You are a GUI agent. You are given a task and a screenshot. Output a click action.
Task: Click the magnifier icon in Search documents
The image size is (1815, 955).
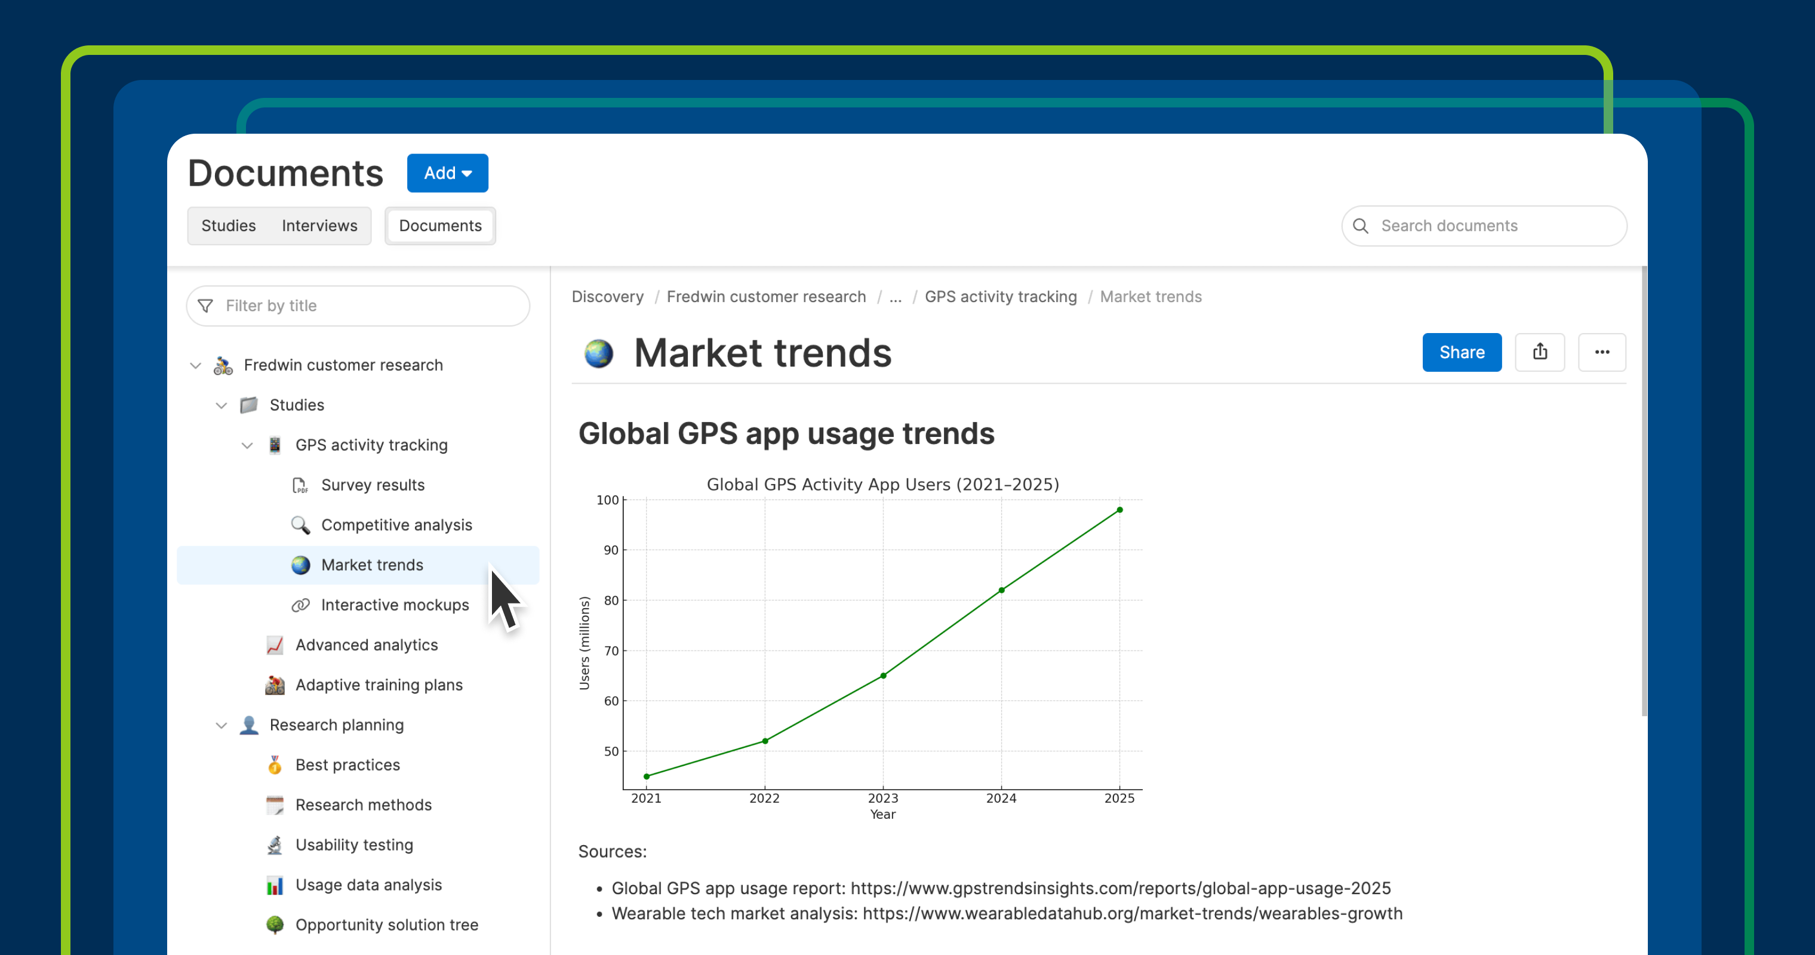click(1361, 226)
